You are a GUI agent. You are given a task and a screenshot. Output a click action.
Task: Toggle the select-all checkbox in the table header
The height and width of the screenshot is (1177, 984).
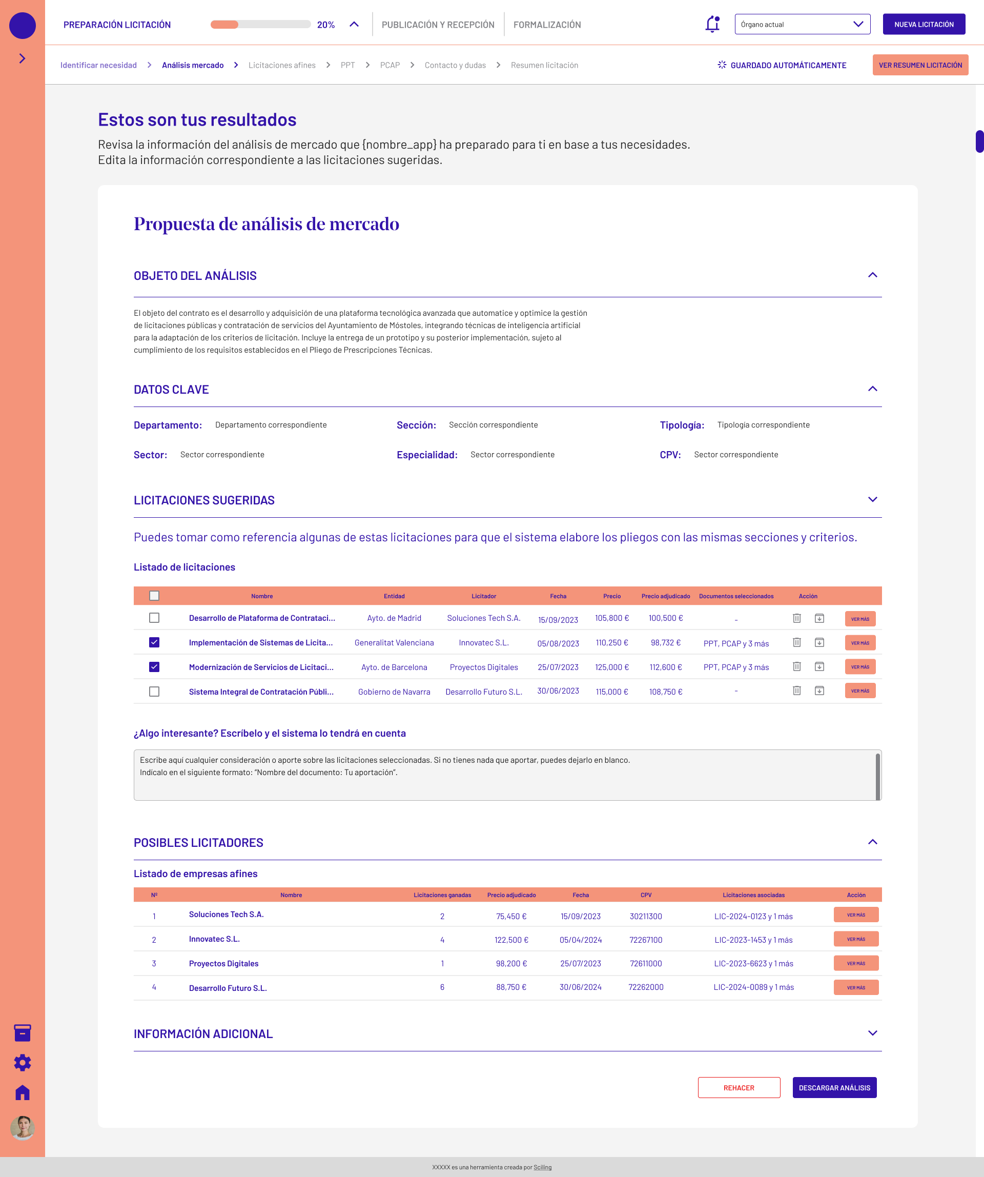coord(154,596)
